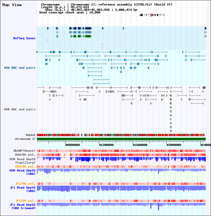Click the first orange JF1/B6 pol. label
This screenshot has width=211, height=216.
(x=25, y=184)
